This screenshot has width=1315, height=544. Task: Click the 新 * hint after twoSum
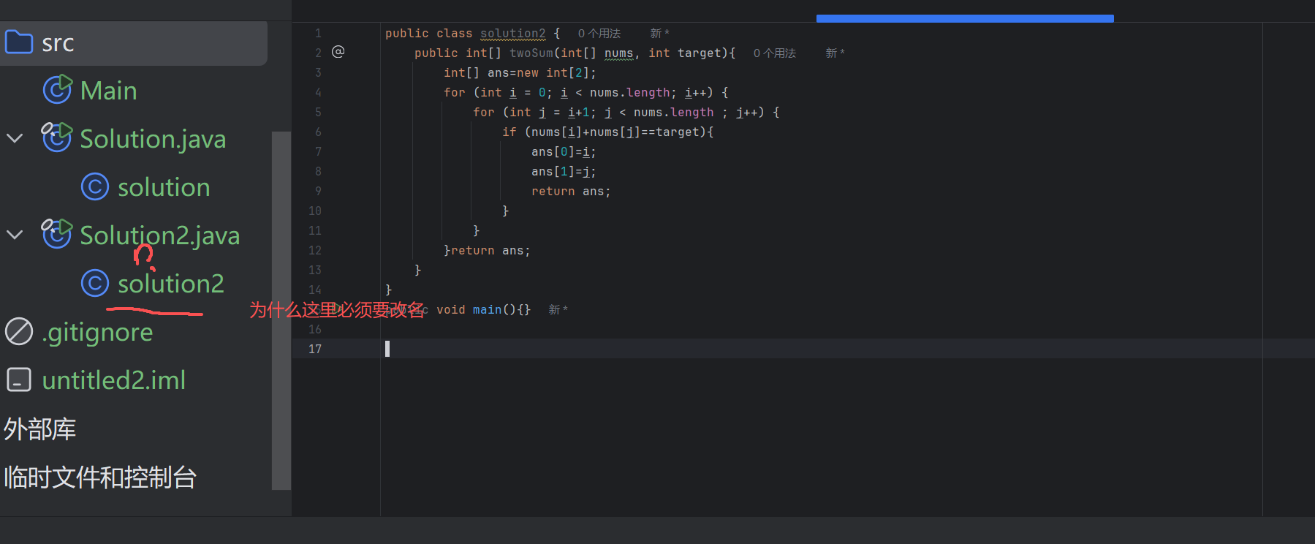pyautogui.click(x=835, y=53)
